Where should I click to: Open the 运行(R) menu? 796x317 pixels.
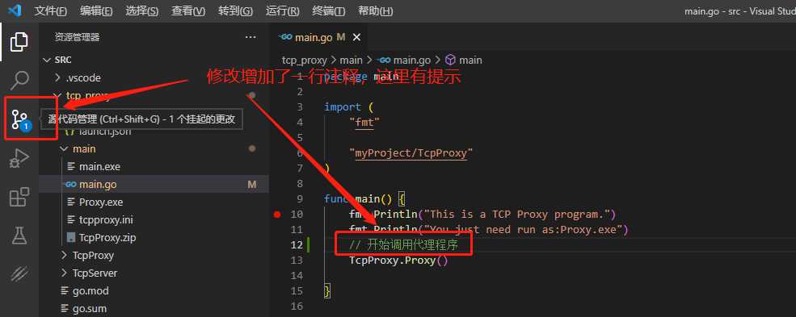coord(282,10)
